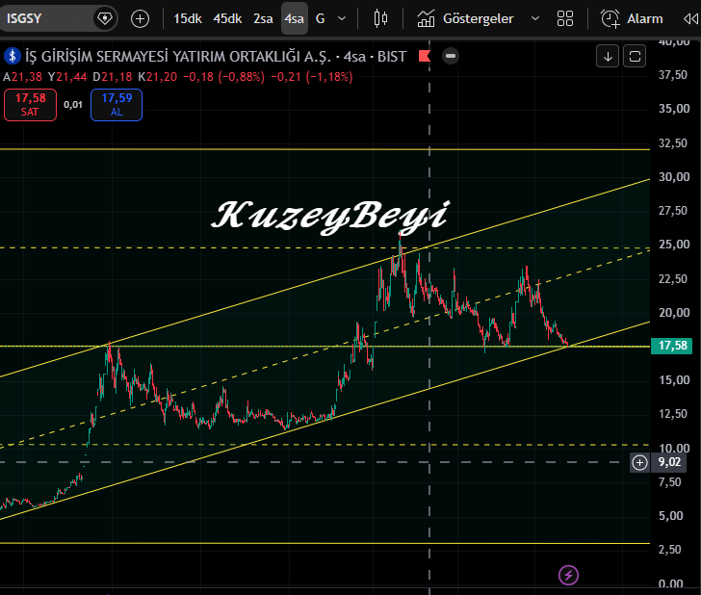This screenshot has width=701, height=595.
Task: Open the candlestick chart type selector
Action: [380, 19]
